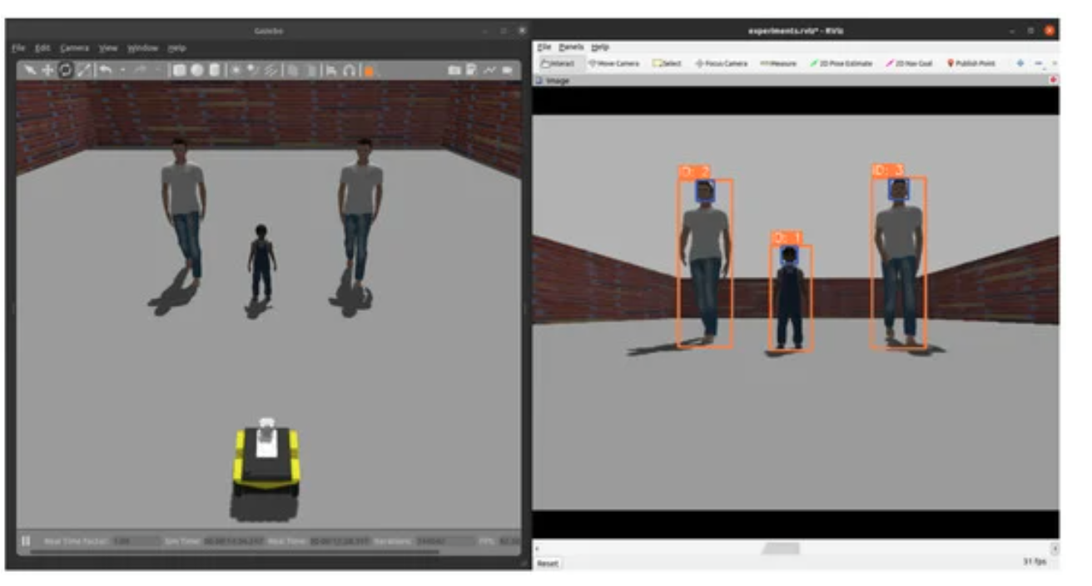Close the Image panel with the red icon

[x=1054, y=81]
